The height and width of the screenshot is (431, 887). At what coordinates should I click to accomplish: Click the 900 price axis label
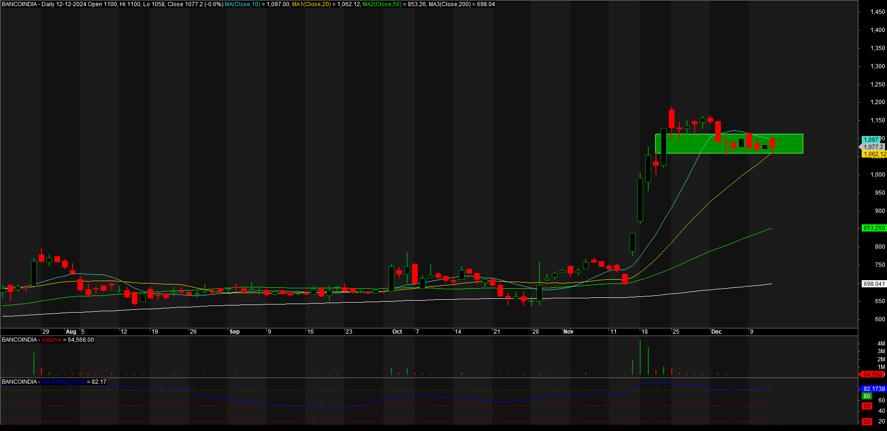point(879,211)
